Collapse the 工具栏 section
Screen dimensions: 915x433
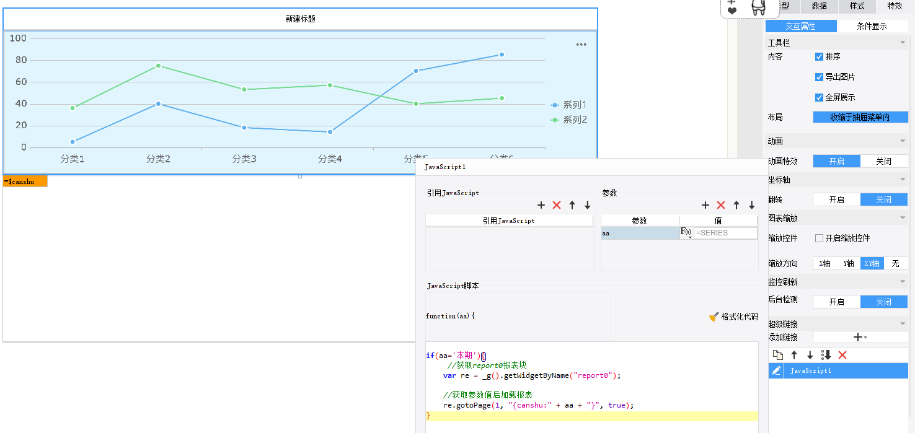pyautogui.click(x=903, y=43)
